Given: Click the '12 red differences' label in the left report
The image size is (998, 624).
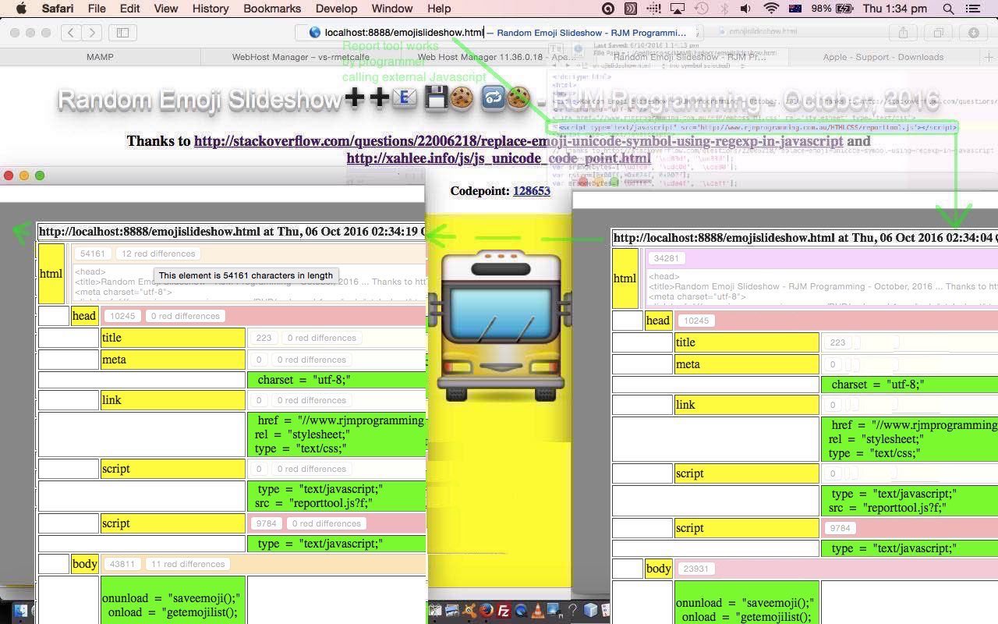Looking at the screenshot, I should point(158,253).
